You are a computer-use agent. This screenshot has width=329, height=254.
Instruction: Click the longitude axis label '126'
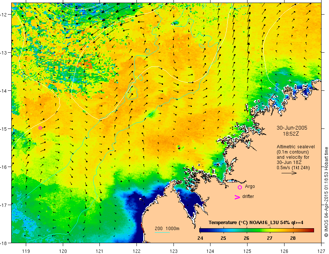(x=284, y=251)
